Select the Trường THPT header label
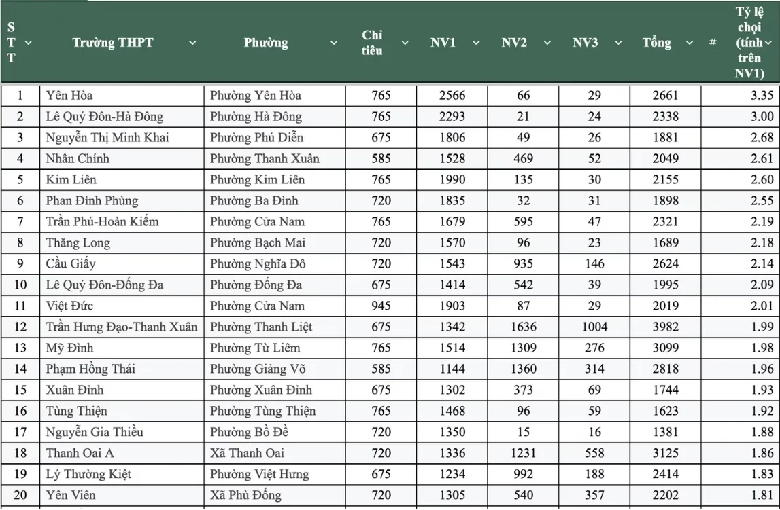780x510 pixels. click(113, 43)
